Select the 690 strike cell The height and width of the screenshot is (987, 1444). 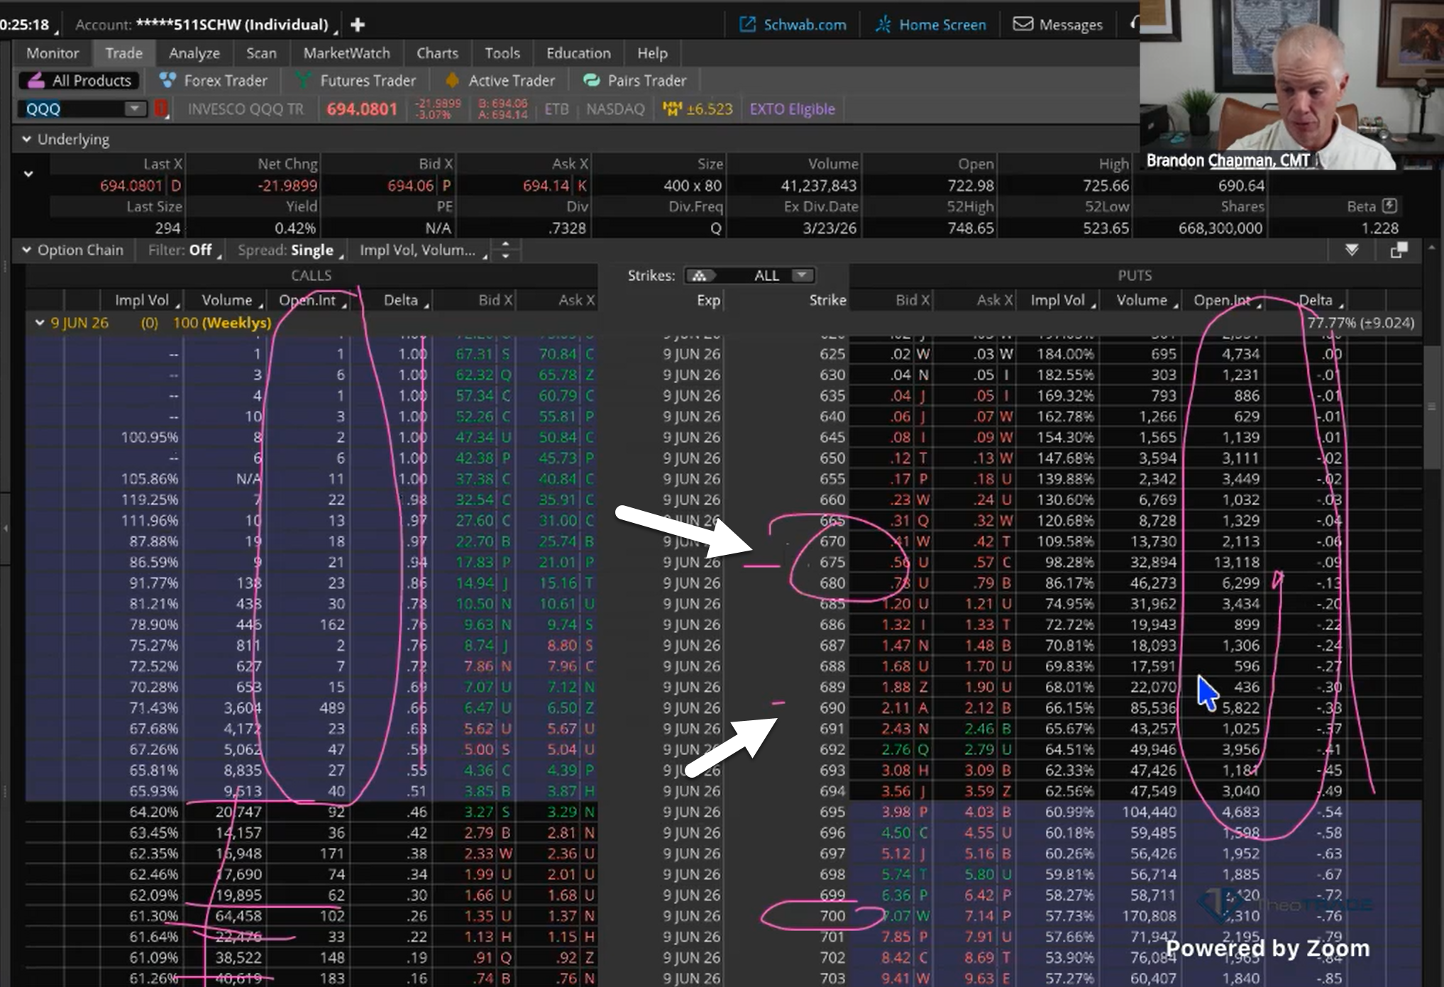pos(832,707)
